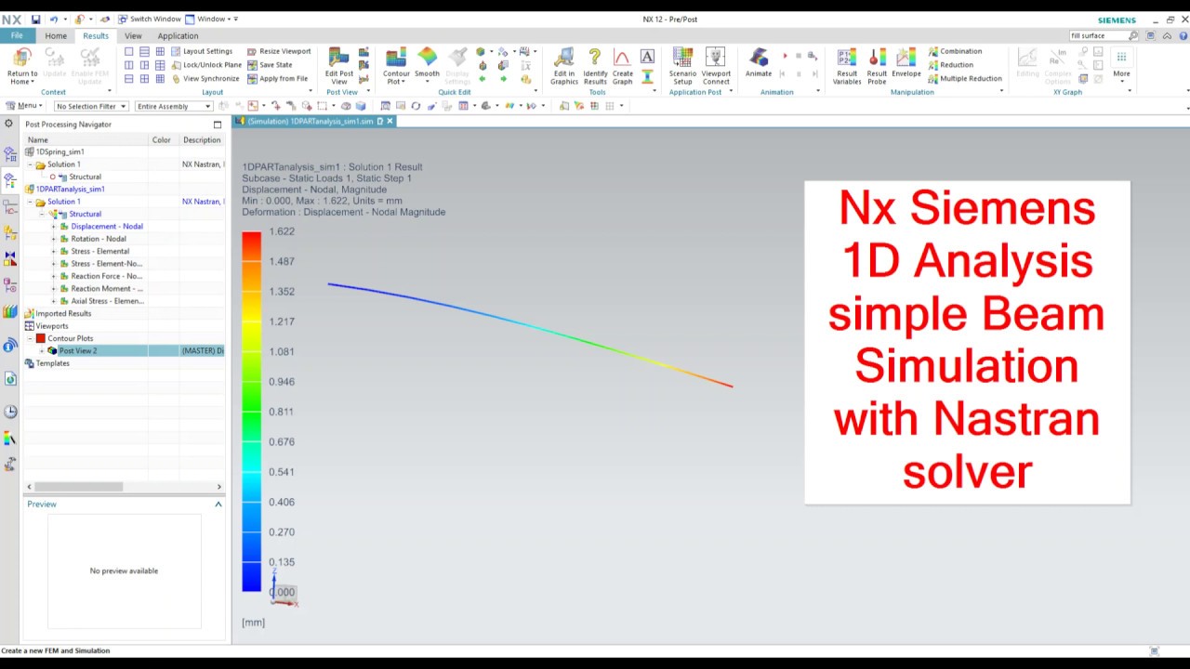Screen dimensions: 1190x669
Task: Open the Menu dropdown
Action: (x=23, y=106)
